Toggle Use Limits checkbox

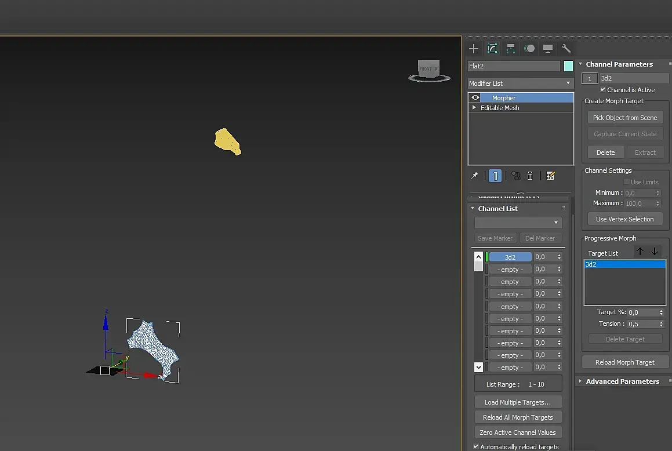coord(627,181)
